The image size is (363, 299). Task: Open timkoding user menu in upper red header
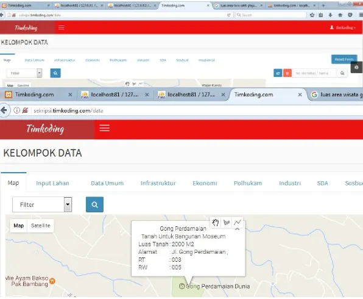coord(343,27)
